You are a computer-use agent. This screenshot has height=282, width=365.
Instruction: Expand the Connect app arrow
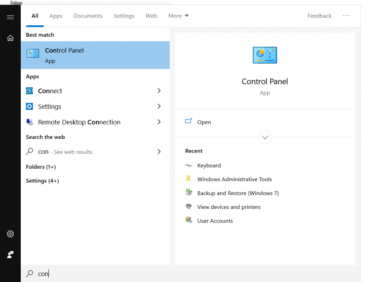[x=159, y=91]
